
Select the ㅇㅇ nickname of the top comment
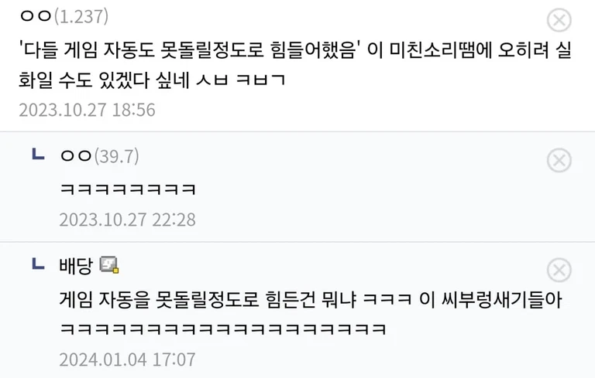[36, 16]
